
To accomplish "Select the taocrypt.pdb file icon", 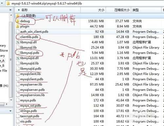I will coord(18,116).
